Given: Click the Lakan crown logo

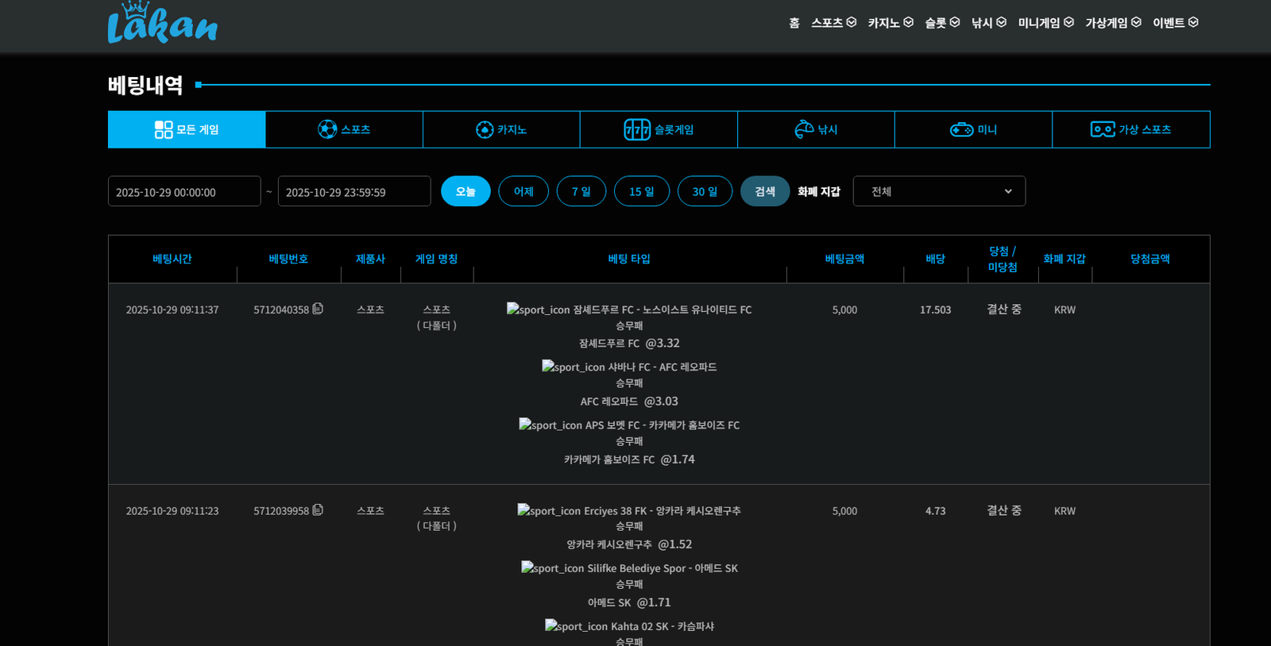Looking at the screenshot, I should click(162, 24).
